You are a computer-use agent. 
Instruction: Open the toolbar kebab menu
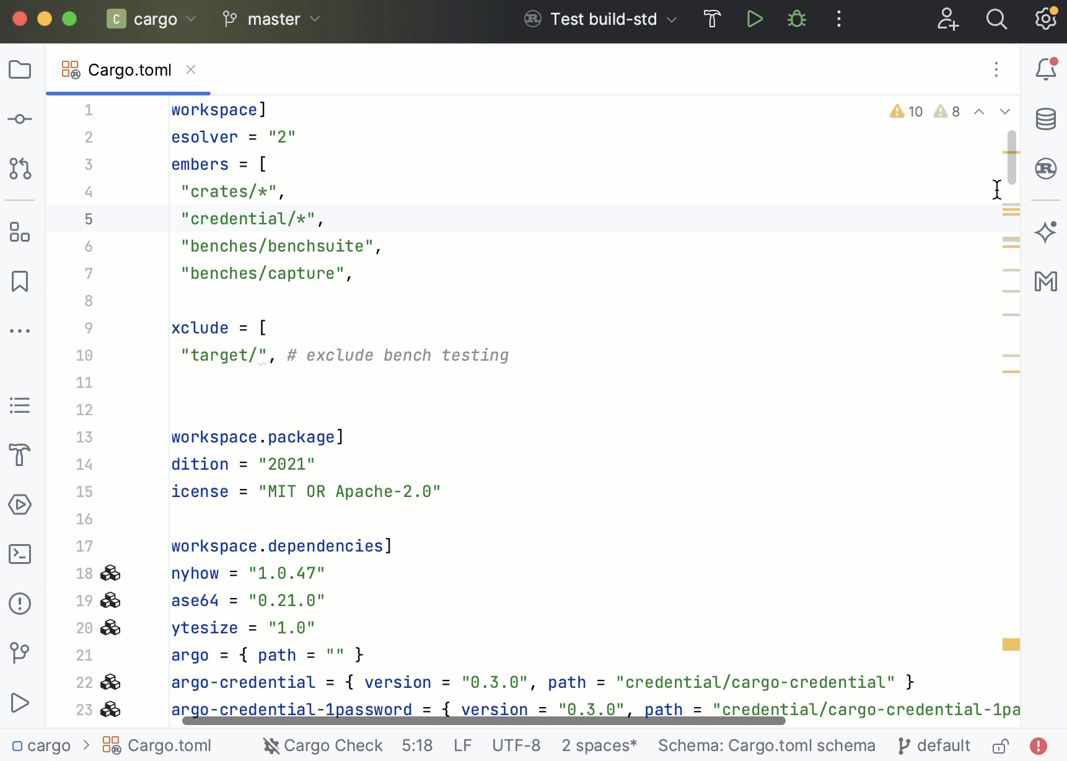[x=839, y=19]
